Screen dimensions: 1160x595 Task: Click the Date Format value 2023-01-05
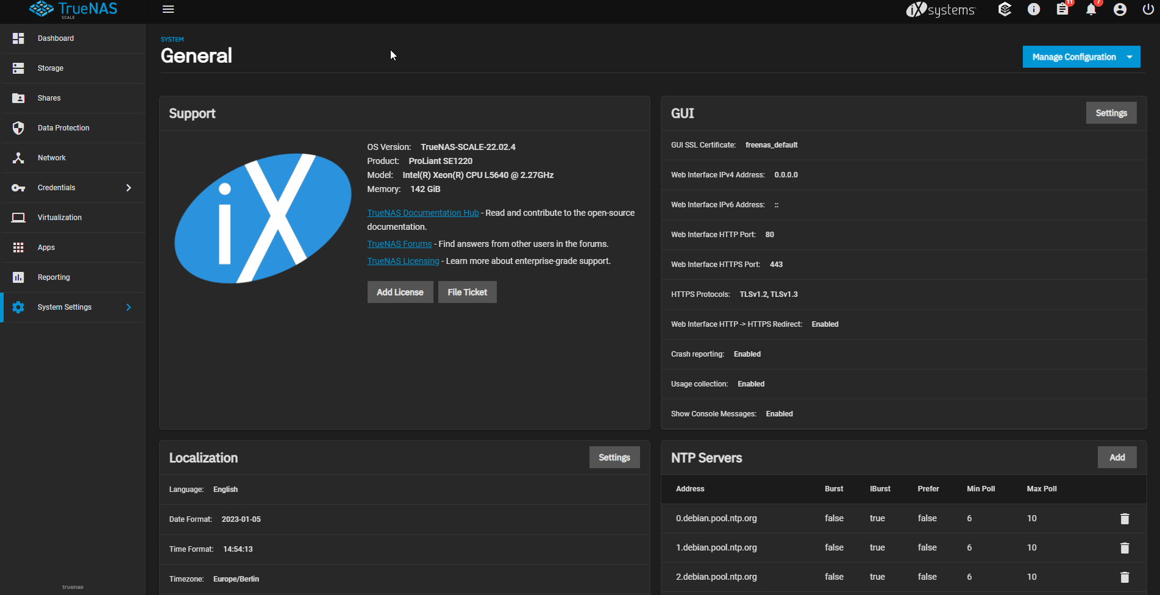pos(241,519)
